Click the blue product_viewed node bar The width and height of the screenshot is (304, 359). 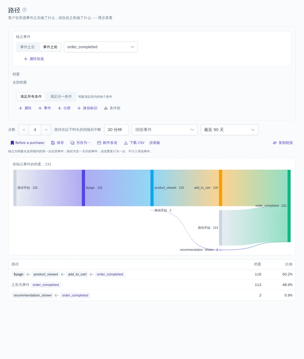click(x=152, y=188)
